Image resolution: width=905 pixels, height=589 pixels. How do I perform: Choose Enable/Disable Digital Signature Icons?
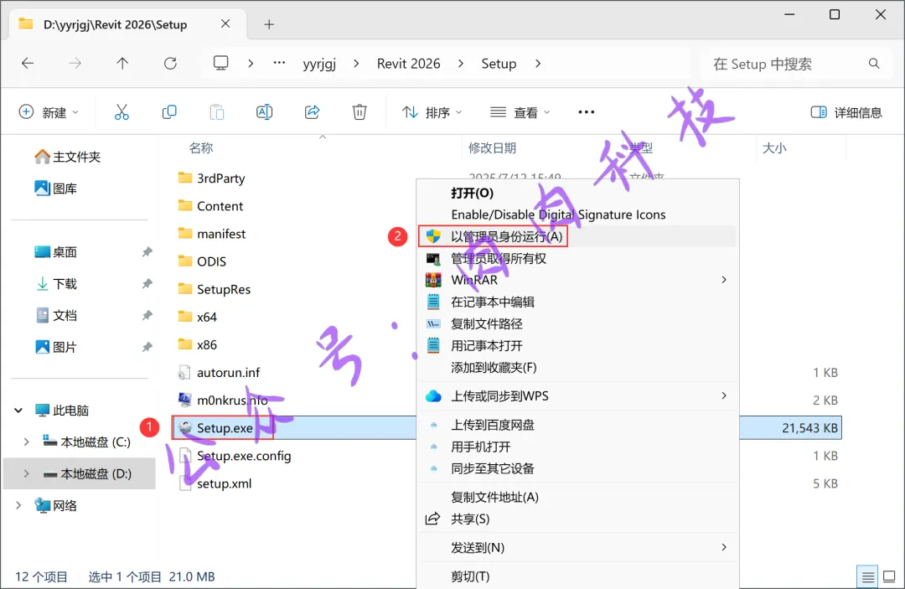coord(558,214)
